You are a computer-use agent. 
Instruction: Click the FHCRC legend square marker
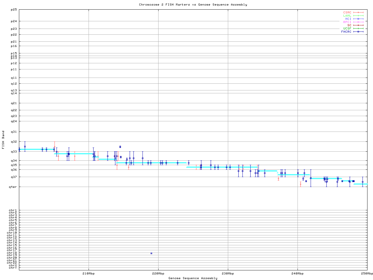pos(358,32)
